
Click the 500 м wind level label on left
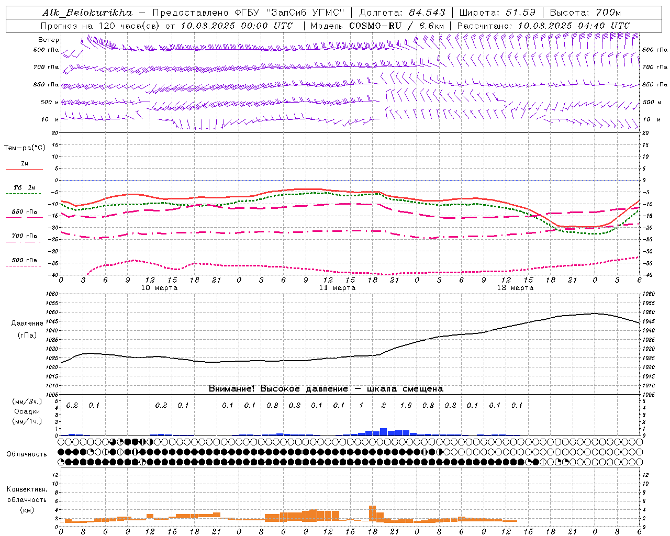[x=50, y=103]
